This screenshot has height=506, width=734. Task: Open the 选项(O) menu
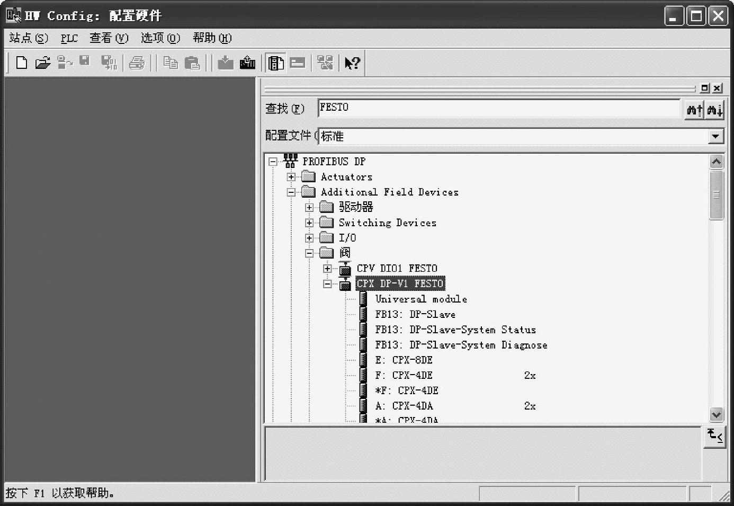[160, 38]
